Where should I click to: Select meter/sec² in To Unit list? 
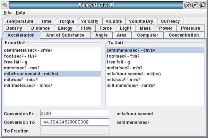155,68
